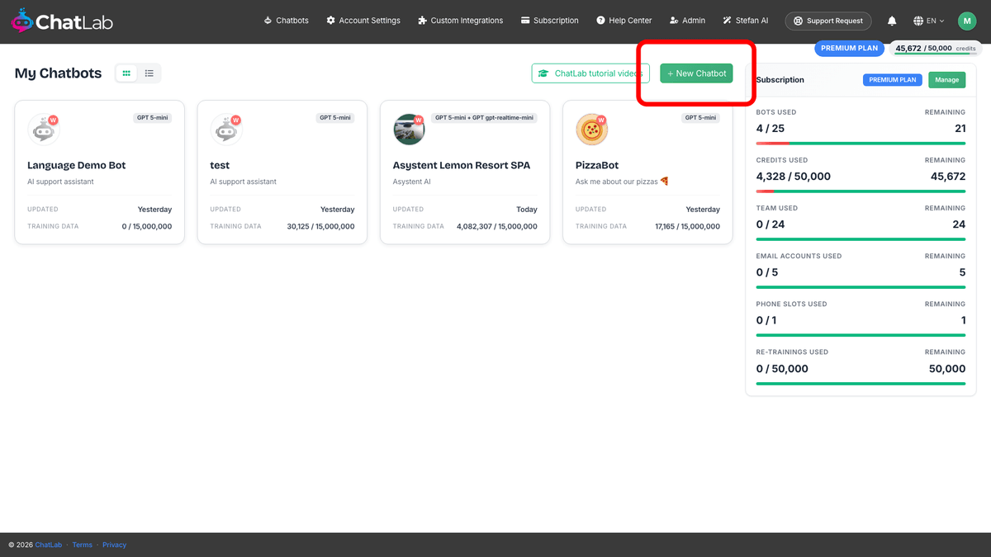The width and height of the screenshot is (991, 557).
Task: Click the test bot robot avatar
Action: coord(225,130)
